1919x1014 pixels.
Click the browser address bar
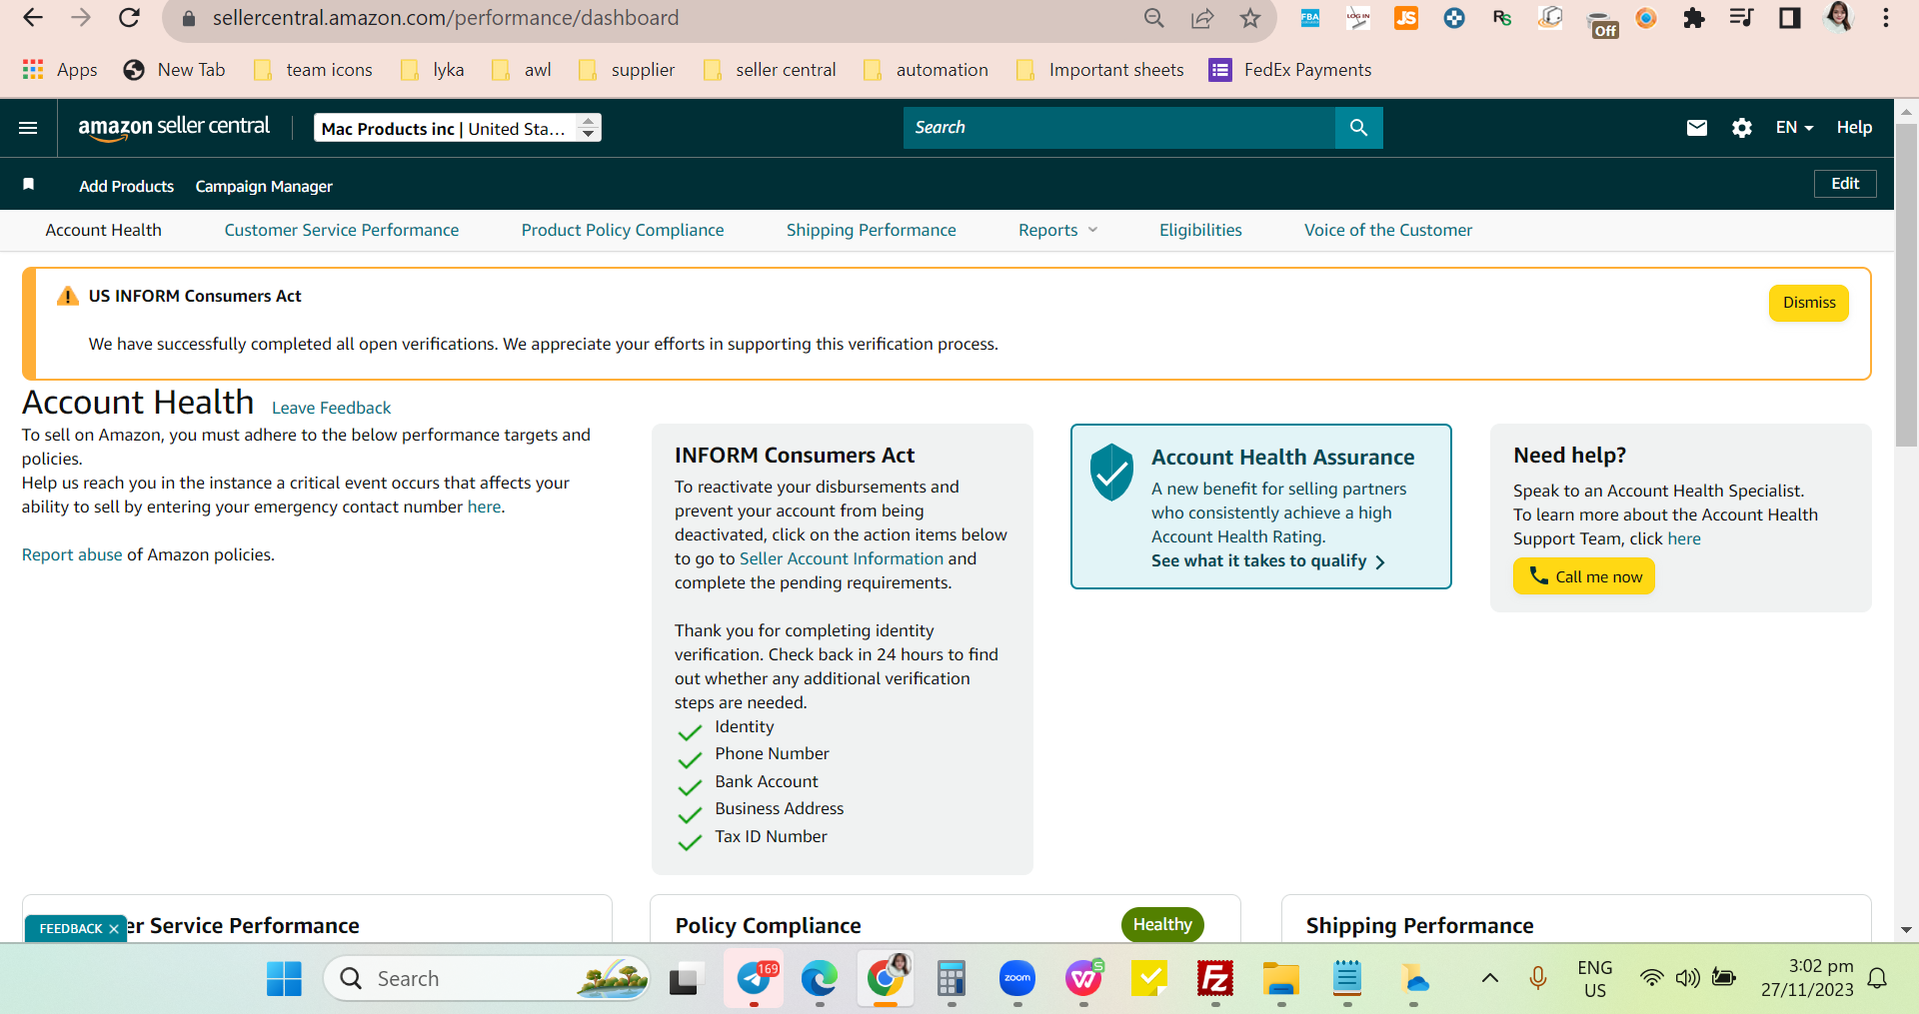660,18
